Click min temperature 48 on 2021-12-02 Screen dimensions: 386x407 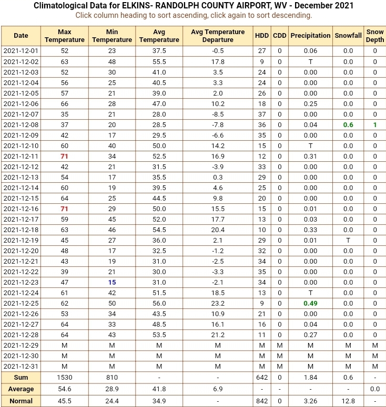coord(112,62)
